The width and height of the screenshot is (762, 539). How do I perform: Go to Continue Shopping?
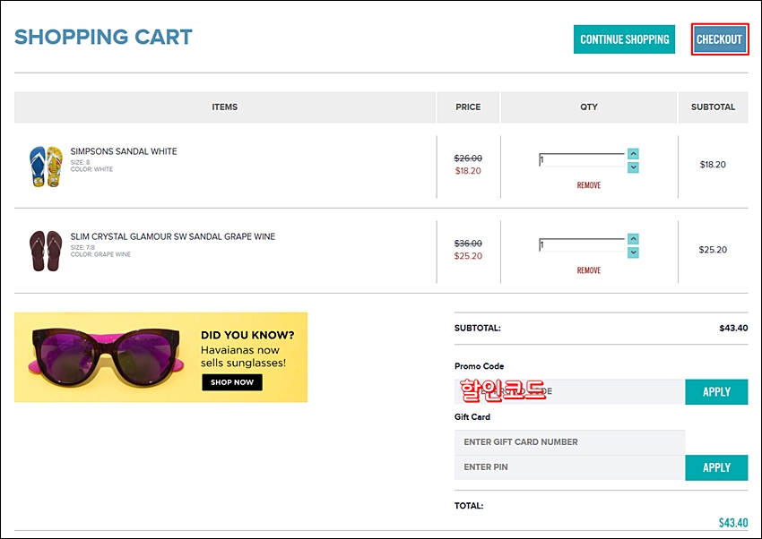(x=624, y=39)
